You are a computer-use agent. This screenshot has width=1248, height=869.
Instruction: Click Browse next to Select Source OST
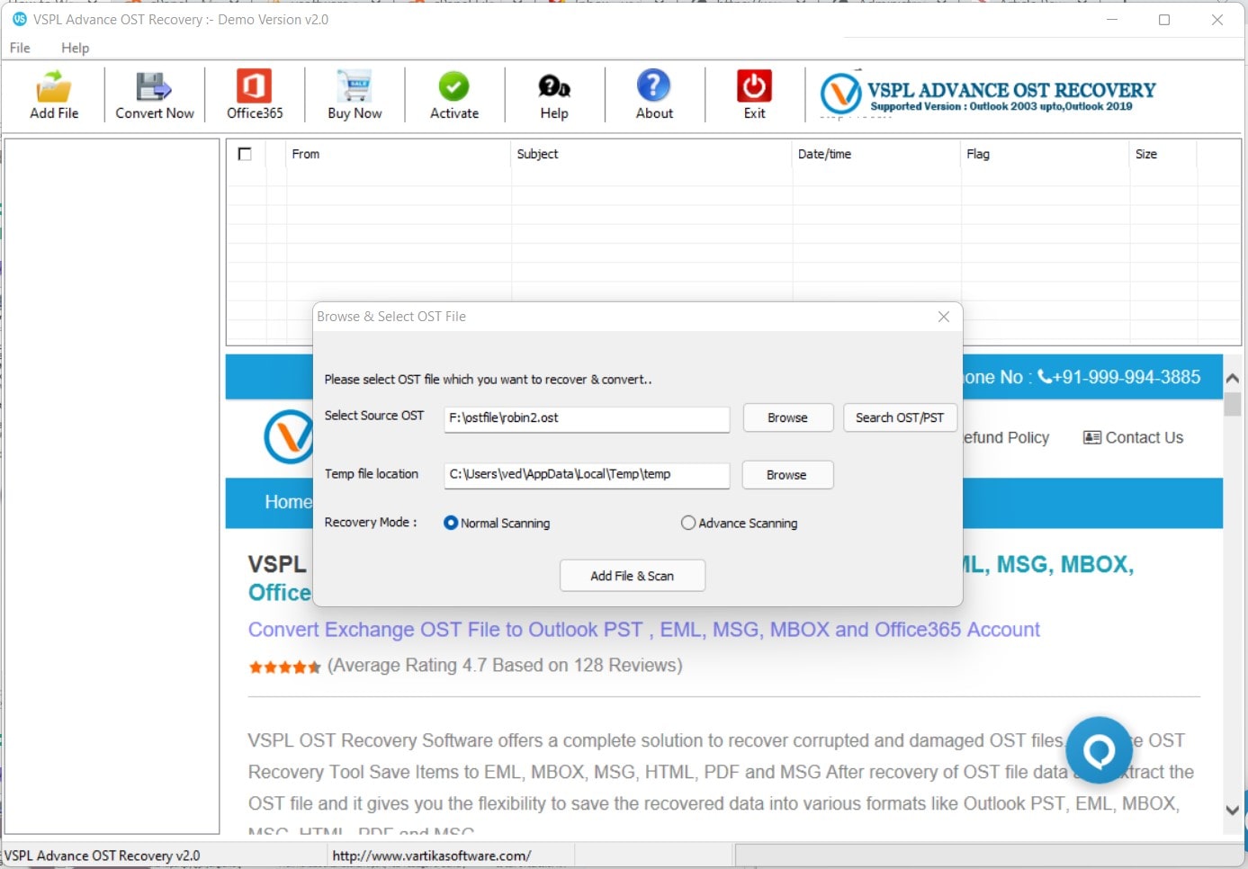(787, 417)
